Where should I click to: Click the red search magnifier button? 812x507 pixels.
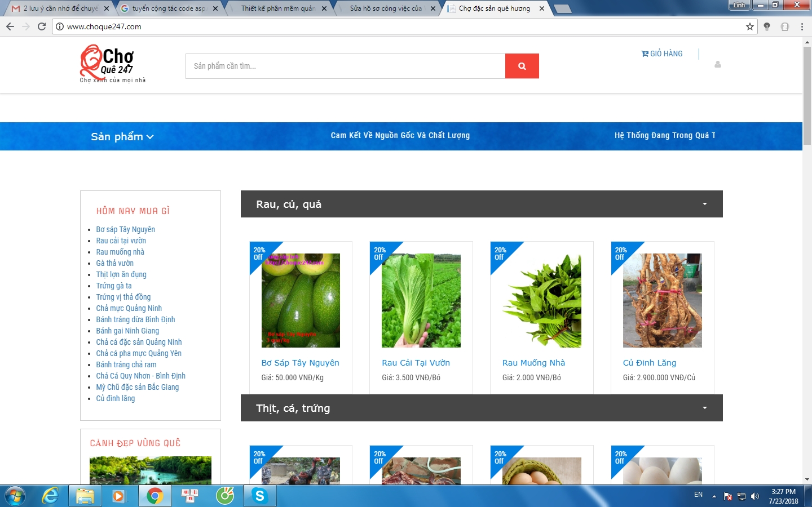(522, 66)
